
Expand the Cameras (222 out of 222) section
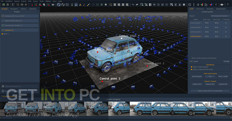pos(20,16)
